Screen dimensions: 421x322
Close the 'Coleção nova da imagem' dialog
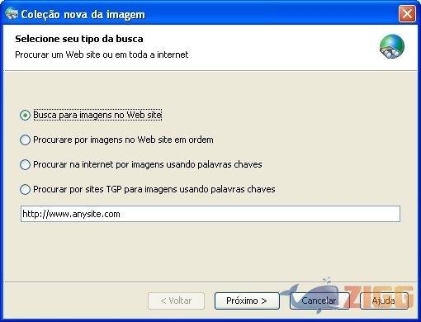pos(407,13)
